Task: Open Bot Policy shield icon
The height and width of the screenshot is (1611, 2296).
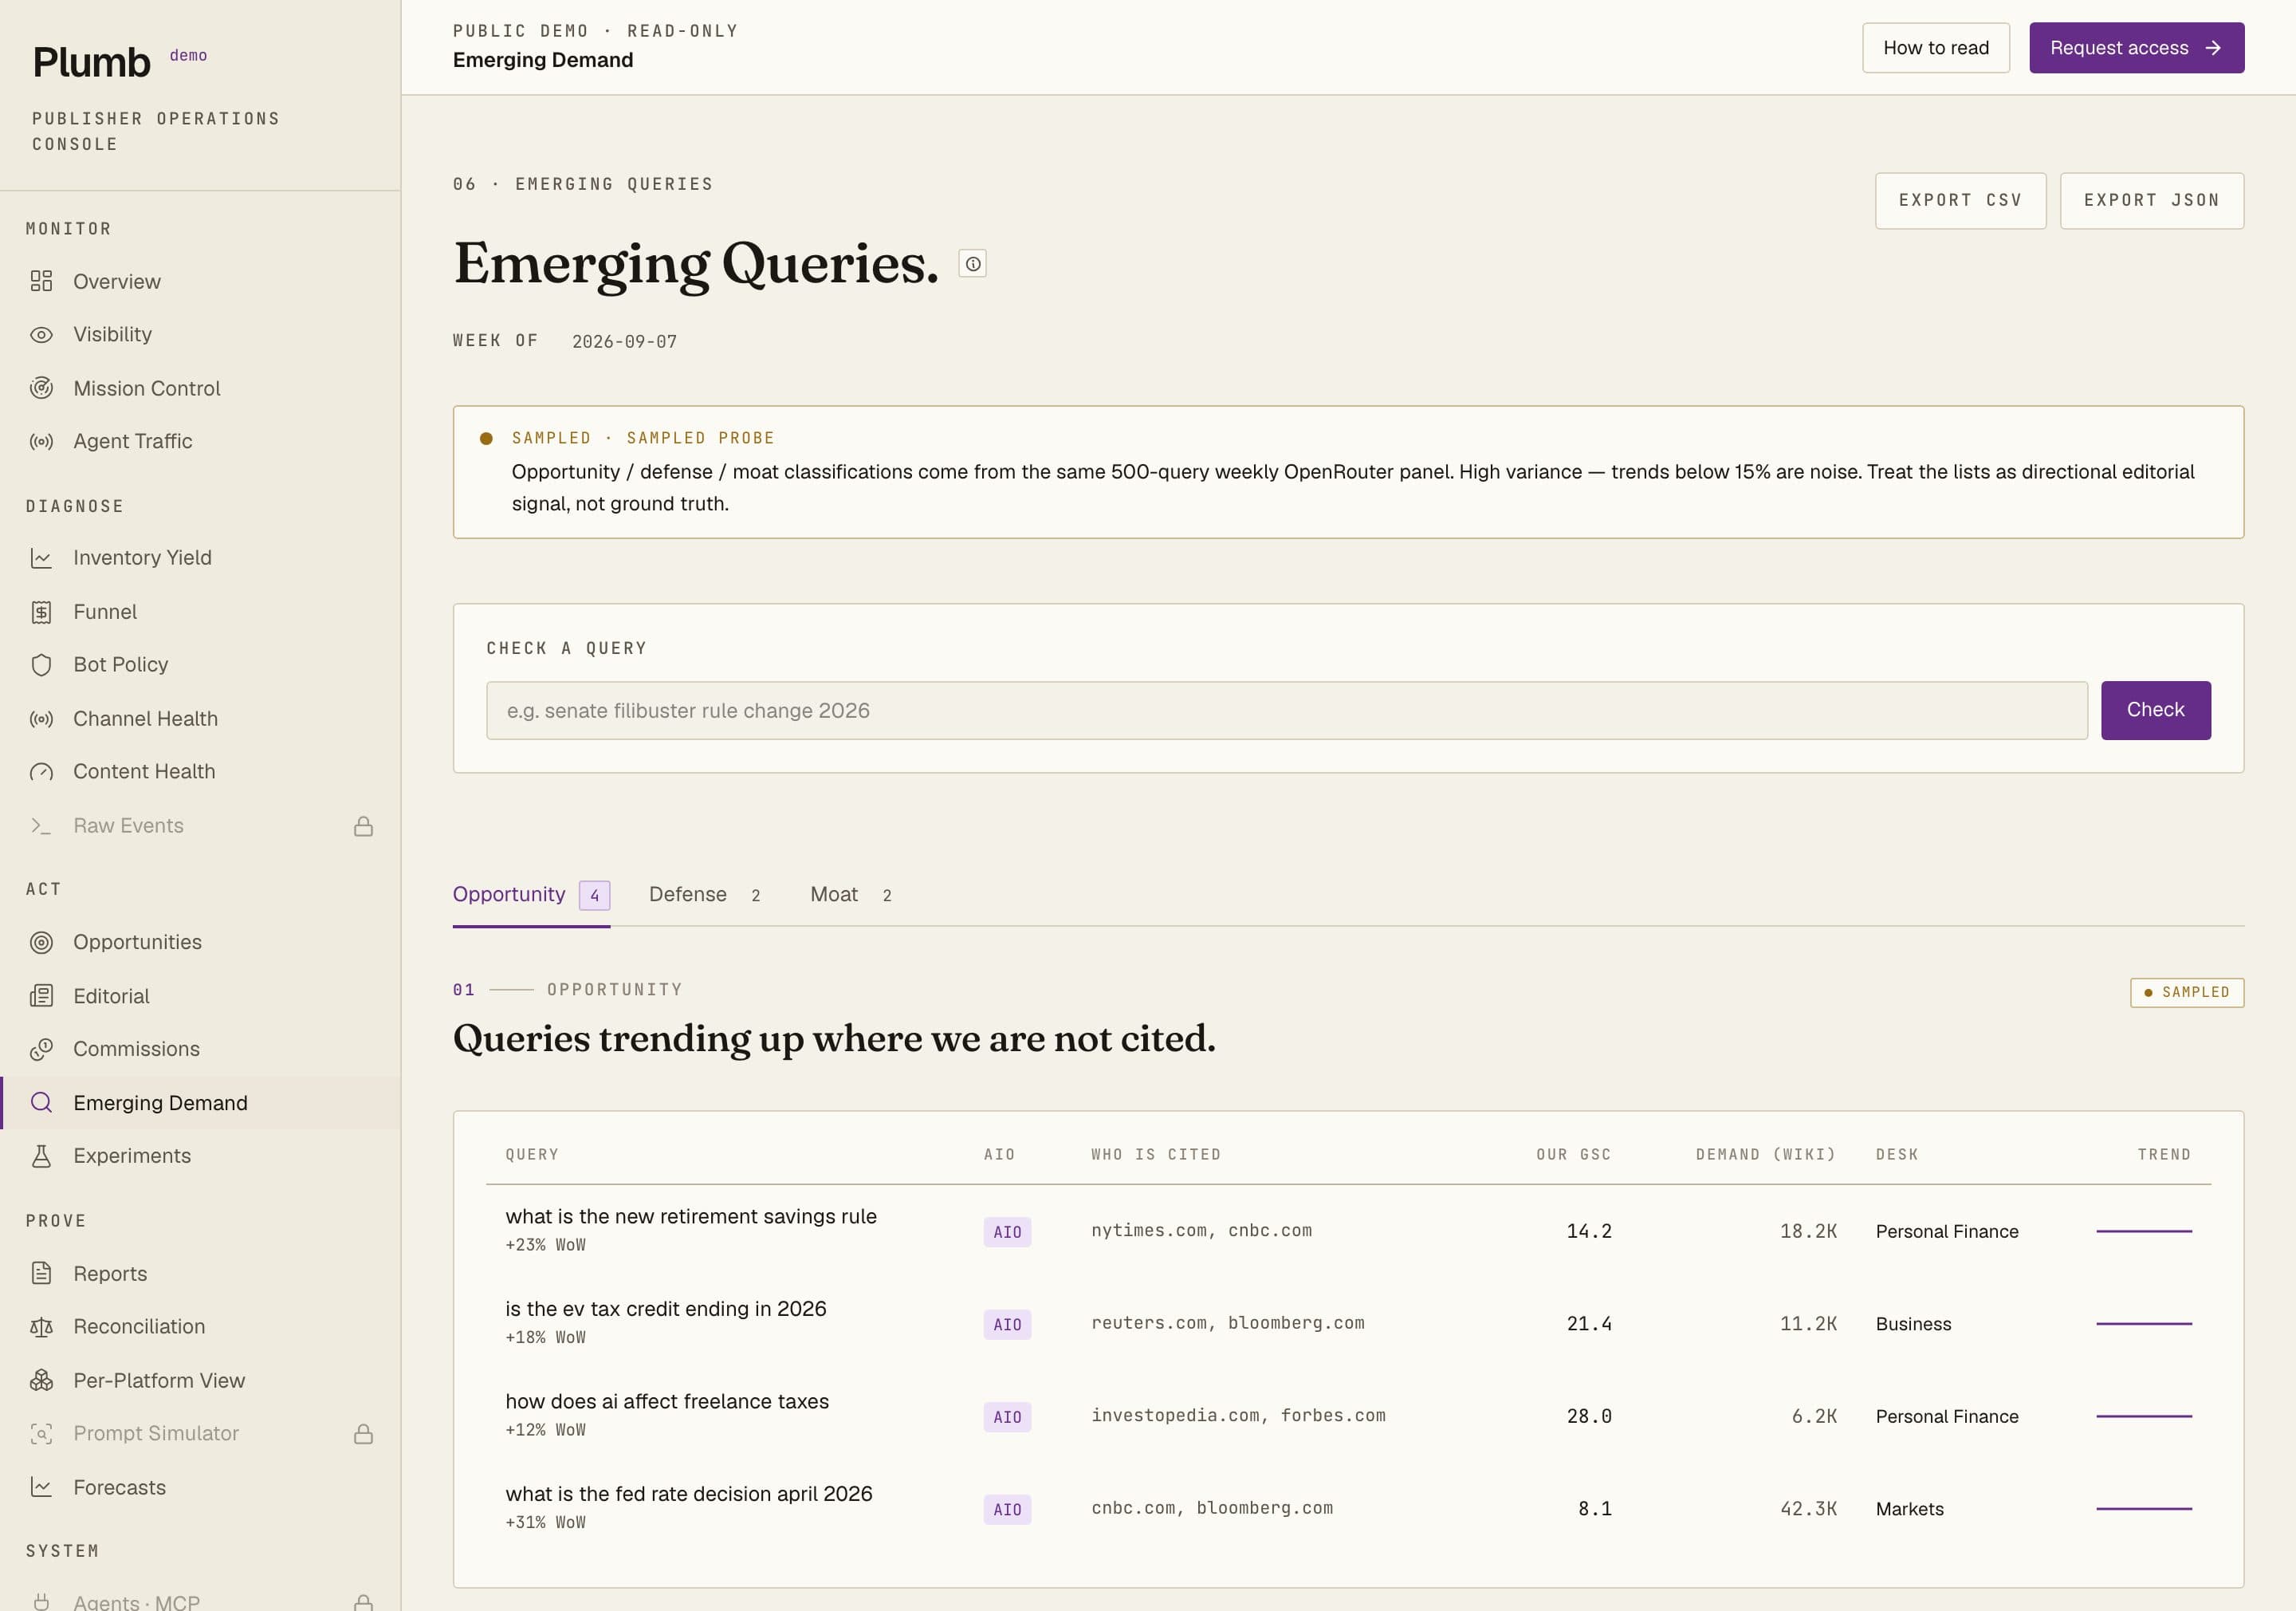Action: click(41, 665)
